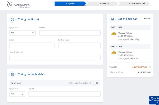Viewport: 159px width, 105px height.
Task: Click the Yêu cầu đặc biệt field
Action: (55, 58)
